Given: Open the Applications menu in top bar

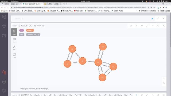Looking at the screenshot, I should (15, 1).
